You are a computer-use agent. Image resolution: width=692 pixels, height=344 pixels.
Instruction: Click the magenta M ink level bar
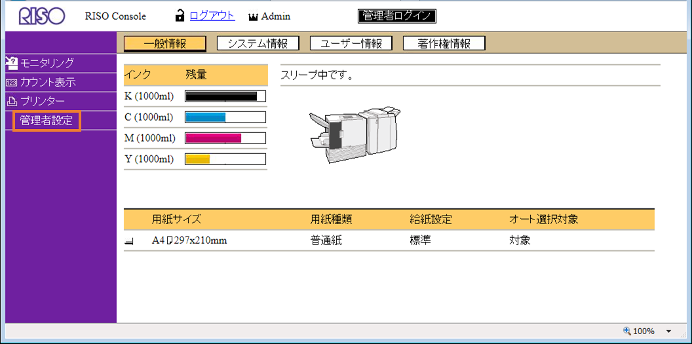[x=225, y=138]
